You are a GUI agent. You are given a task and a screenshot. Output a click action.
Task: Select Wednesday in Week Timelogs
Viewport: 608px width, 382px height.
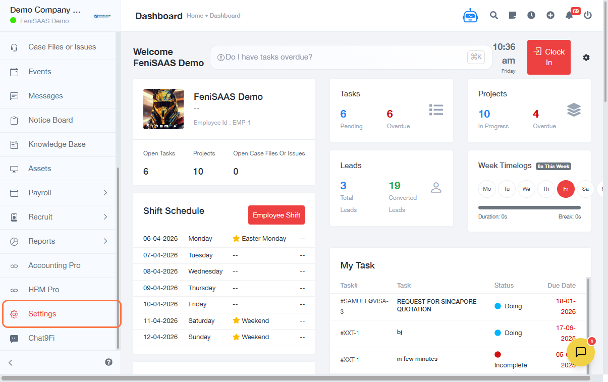click(x=526, y=189)
